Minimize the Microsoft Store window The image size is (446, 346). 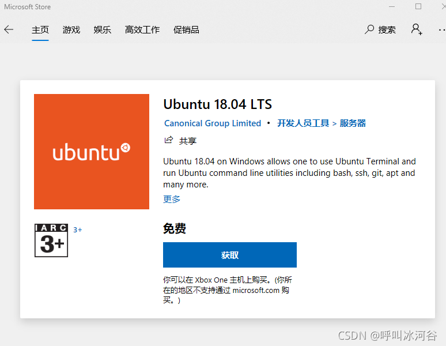click(392, 6)
